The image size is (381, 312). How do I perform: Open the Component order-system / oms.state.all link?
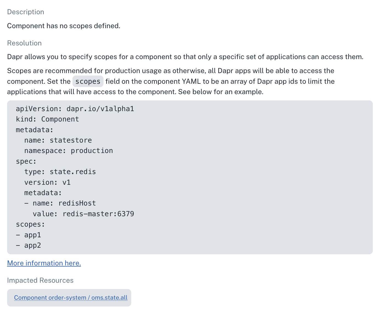71,297
